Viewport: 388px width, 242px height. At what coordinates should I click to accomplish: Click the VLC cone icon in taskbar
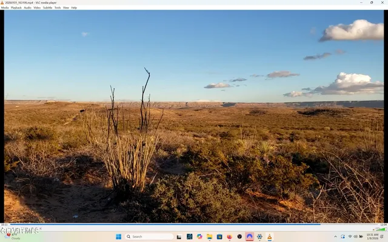pyautogui.click(x=269, y=237)
